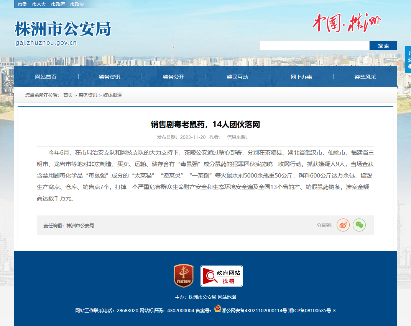
Task: Click 首页 in breadcrumb path
Action: click(68, 95)
